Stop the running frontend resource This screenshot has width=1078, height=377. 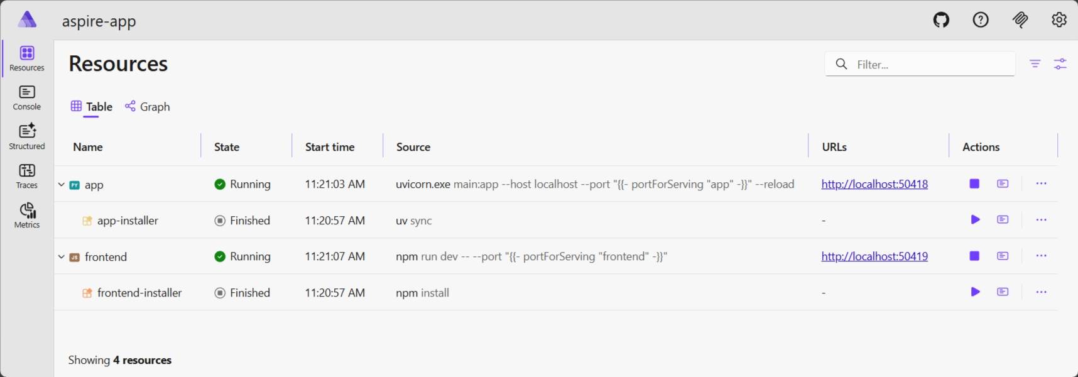click(x=974, y=256)
